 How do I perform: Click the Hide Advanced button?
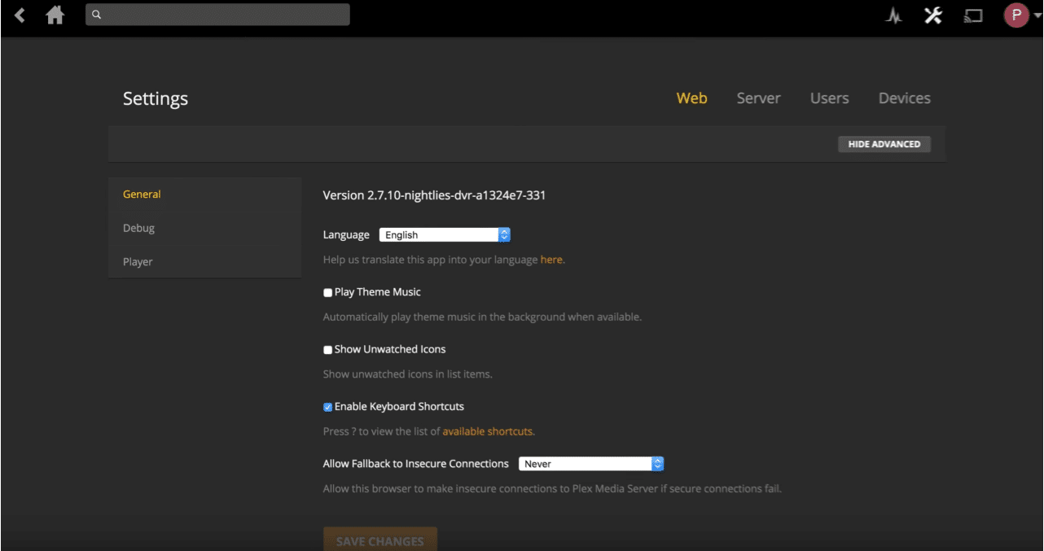point(884,143)
